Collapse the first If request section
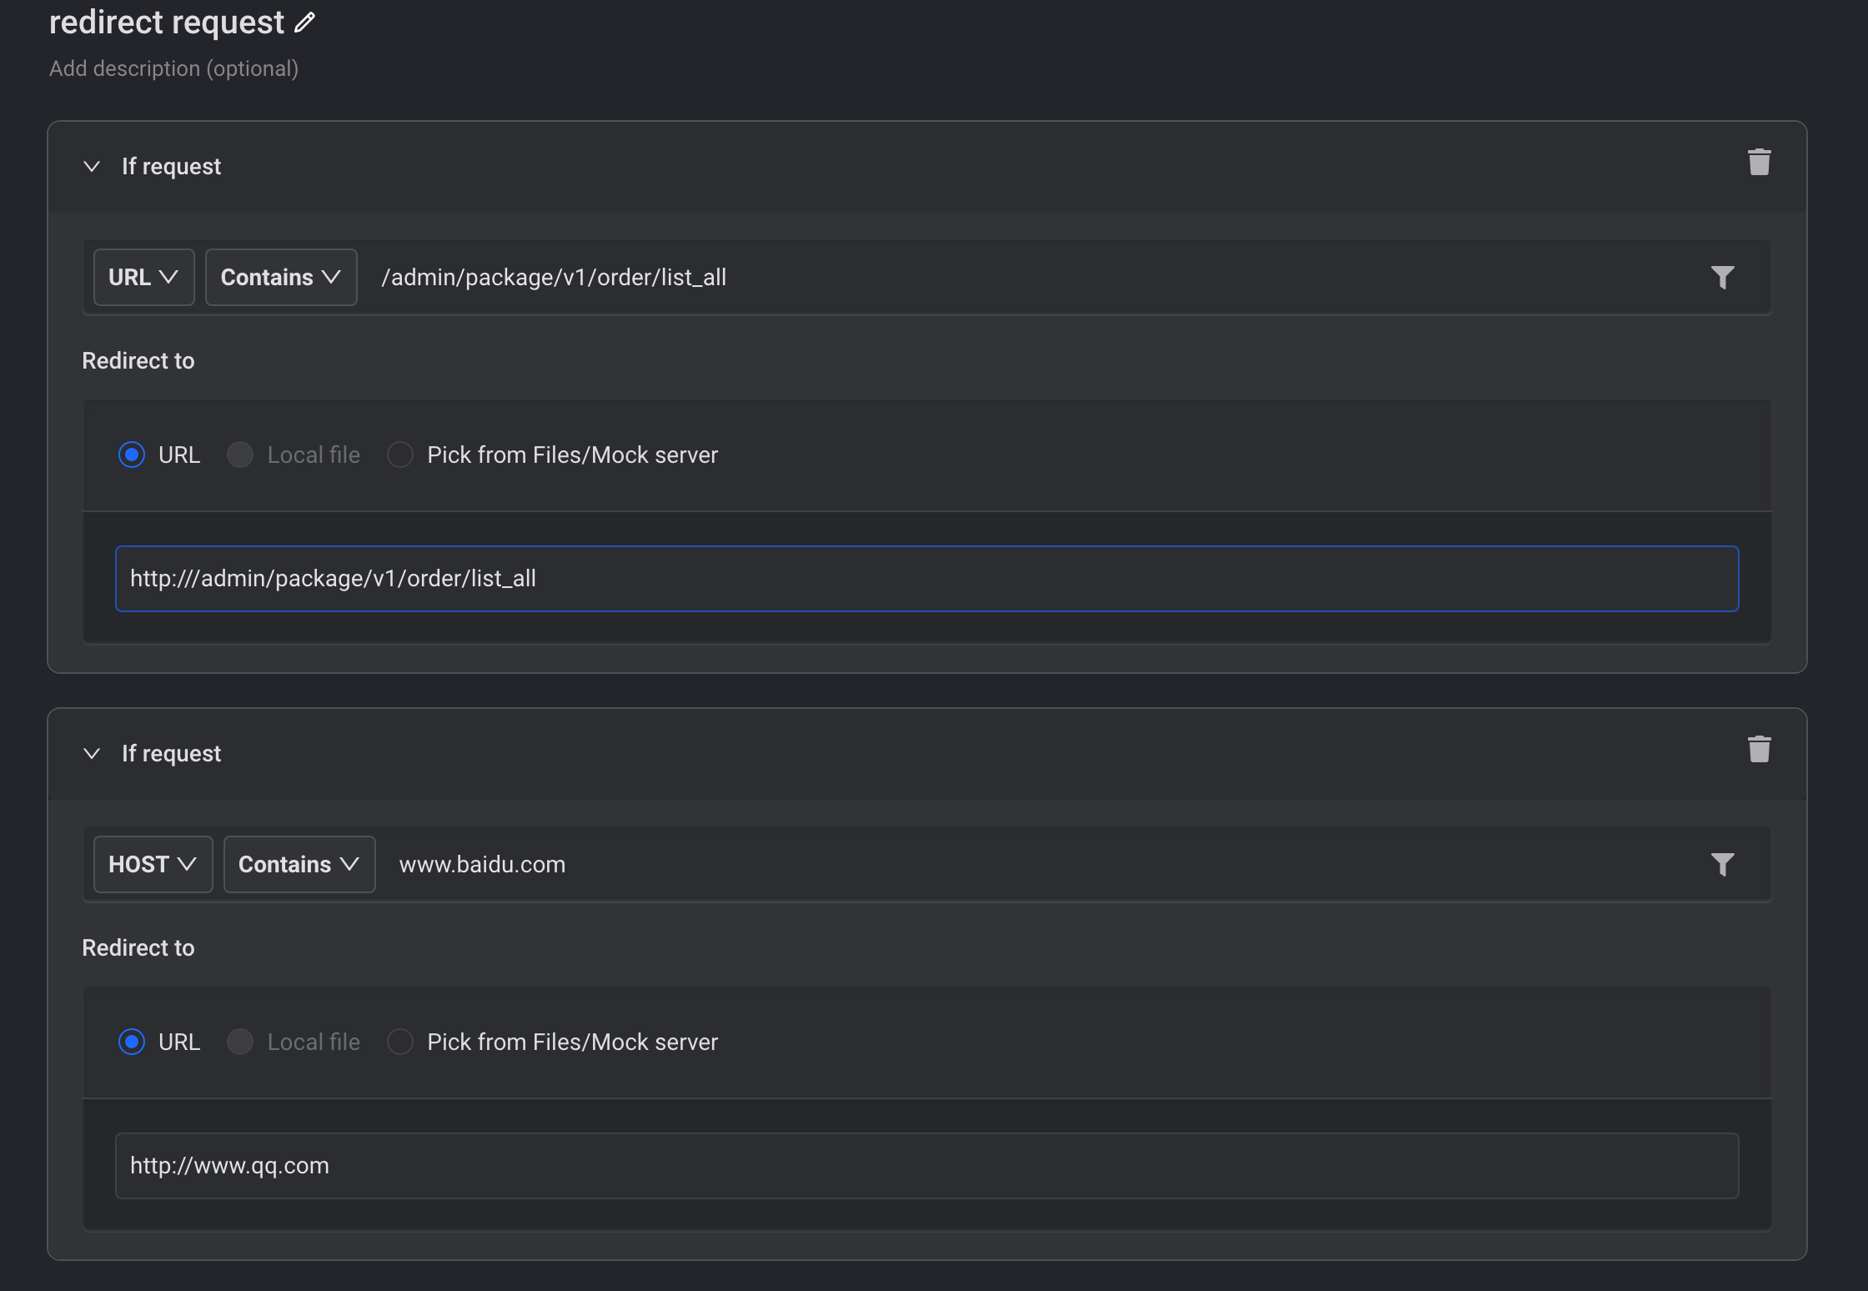The height and width of the screenshot is (1291, 1868). pyautogui.click(x=92, y=167)
